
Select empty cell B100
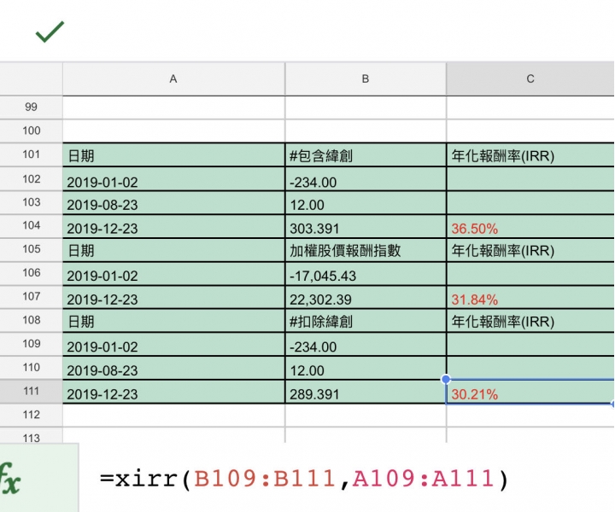[x=366, y=131]
